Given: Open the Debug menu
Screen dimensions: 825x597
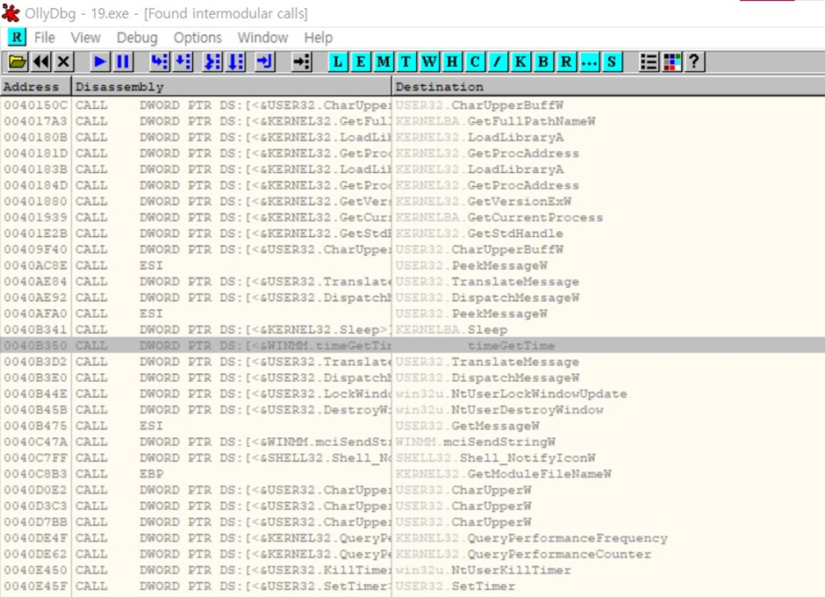Looking at the screenshot, I should (x=137, y=38).
